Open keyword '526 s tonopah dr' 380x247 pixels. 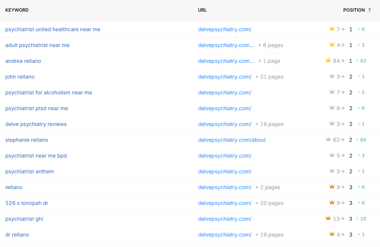coord(27,203)
